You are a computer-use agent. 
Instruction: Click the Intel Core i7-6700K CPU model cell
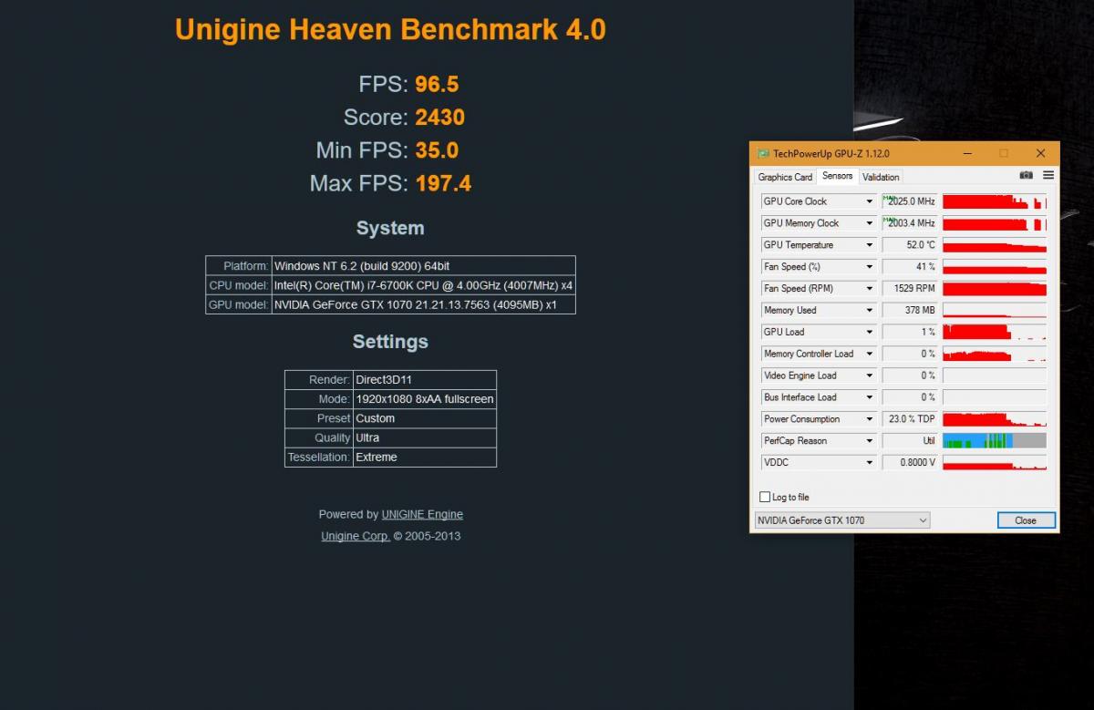pyautogui.click(x=424, y=285)
